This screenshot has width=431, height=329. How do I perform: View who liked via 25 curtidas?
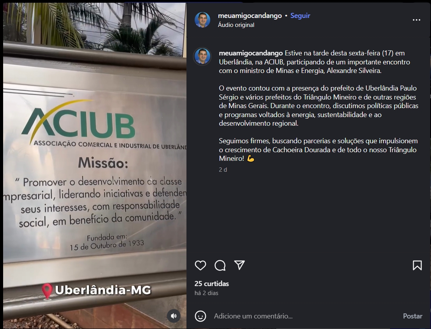click(212, 284)
